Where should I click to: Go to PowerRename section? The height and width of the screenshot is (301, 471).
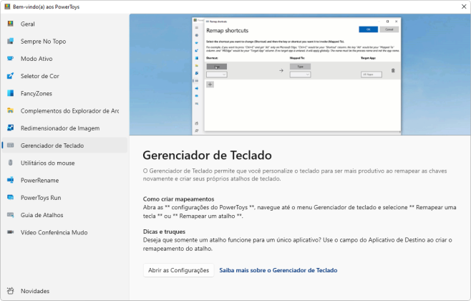tap(65, 180)
